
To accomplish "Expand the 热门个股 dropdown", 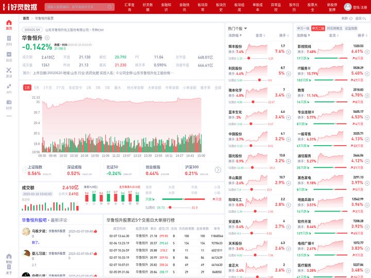I will pos(245,28).
